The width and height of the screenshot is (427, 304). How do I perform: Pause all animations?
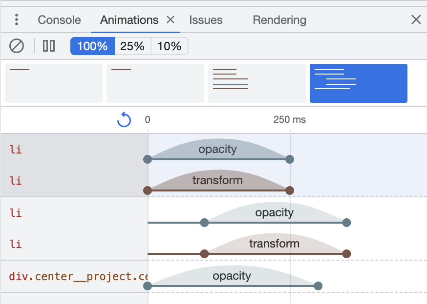(49, 46)
